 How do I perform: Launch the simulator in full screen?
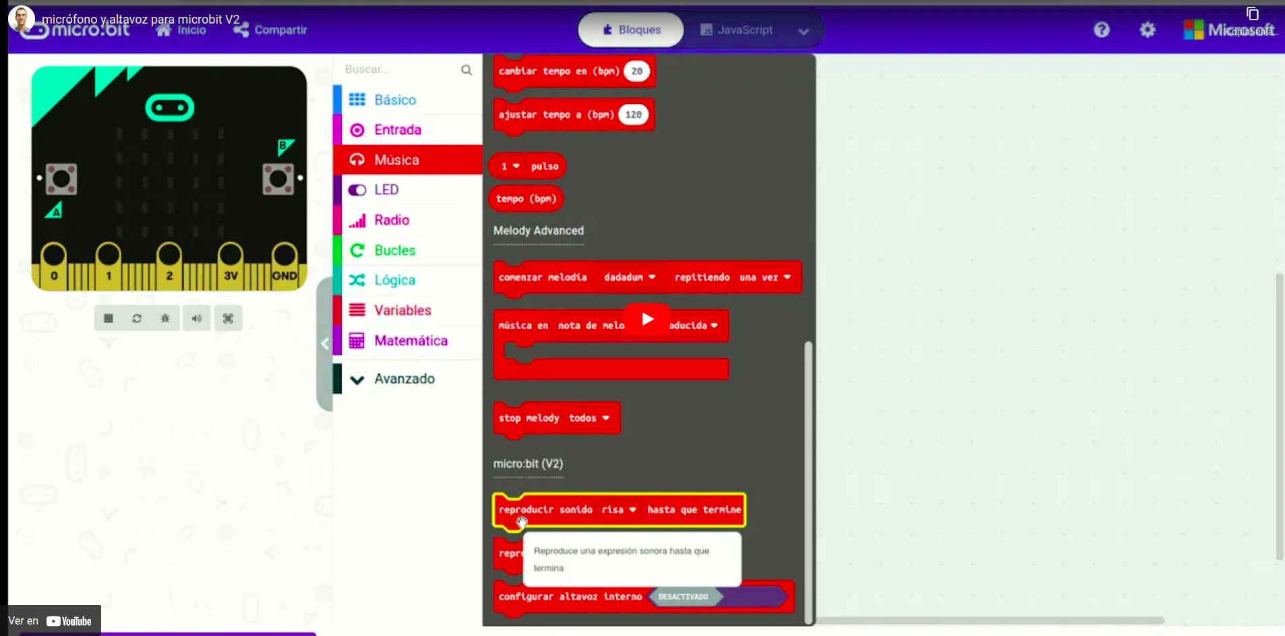[228, 318]
